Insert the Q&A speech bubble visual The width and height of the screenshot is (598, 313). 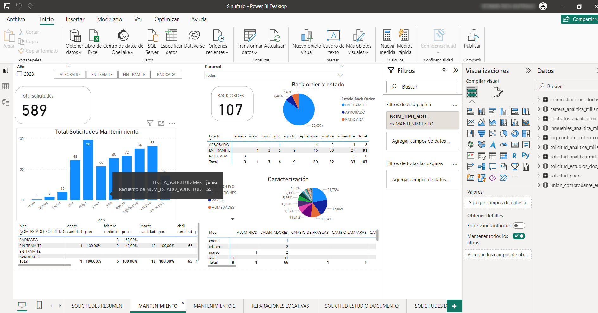coord(493,167)
